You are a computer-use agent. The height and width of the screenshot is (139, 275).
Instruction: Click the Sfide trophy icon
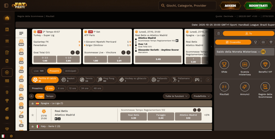(x=224, y=64)
